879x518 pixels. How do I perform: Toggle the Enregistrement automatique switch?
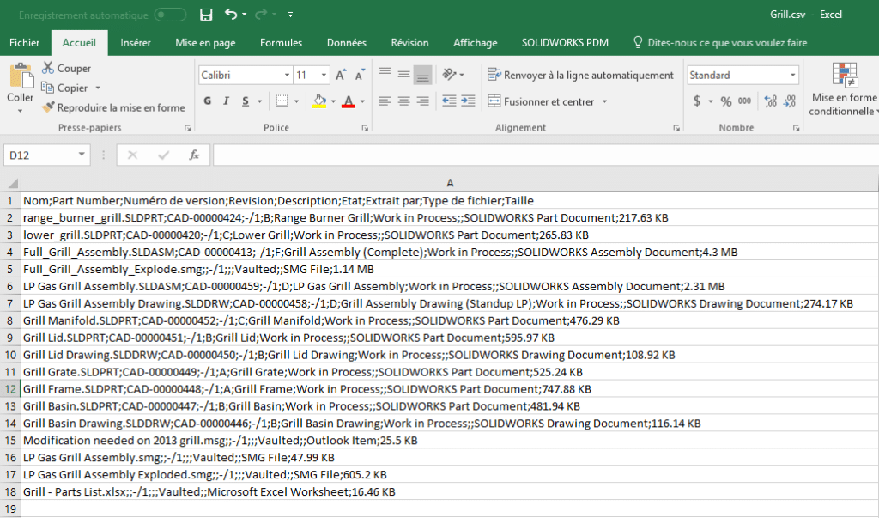(x=171, y=15)
